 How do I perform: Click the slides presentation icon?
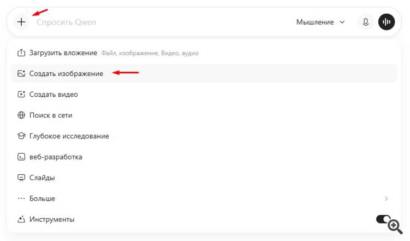coord(21,178)
